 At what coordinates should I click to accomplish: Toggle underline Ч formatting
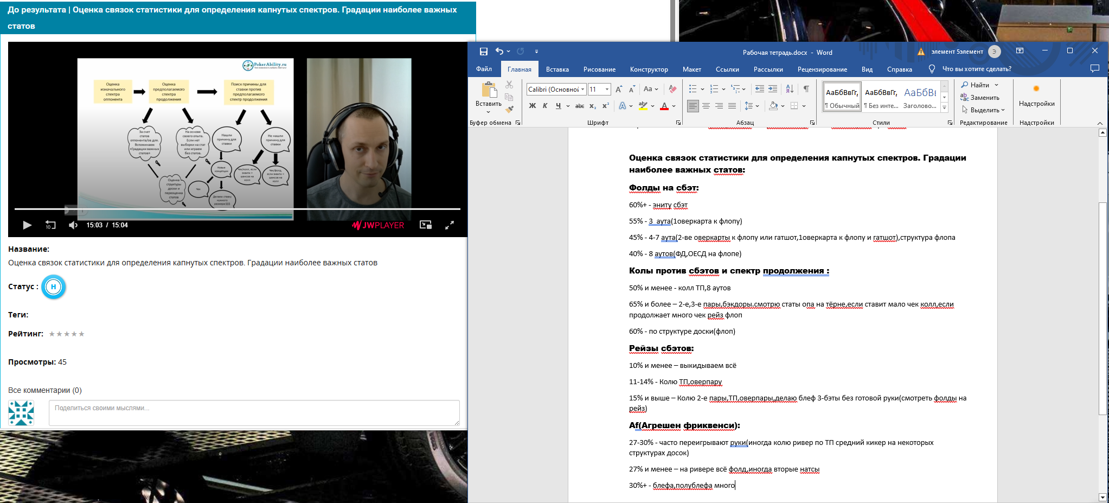558,106
